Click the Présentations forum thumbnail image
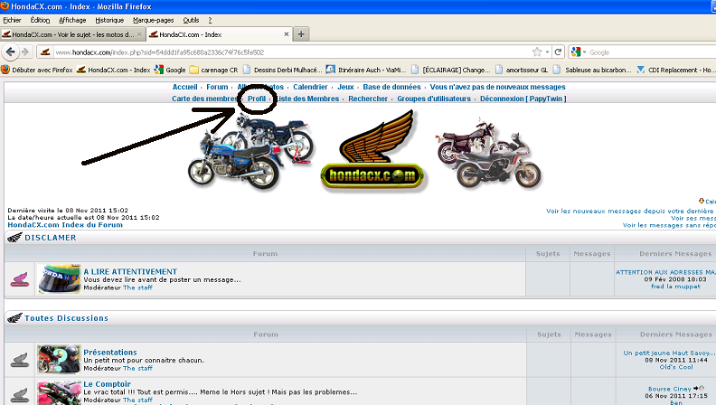Viewport: 716px width, 405px height. 59,359
